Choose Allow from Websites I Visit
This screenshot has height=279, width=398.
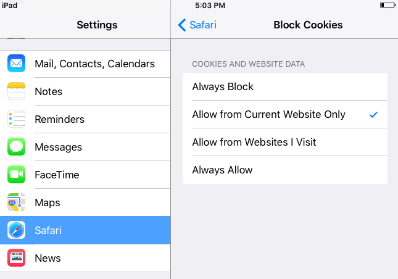(285, 142)
